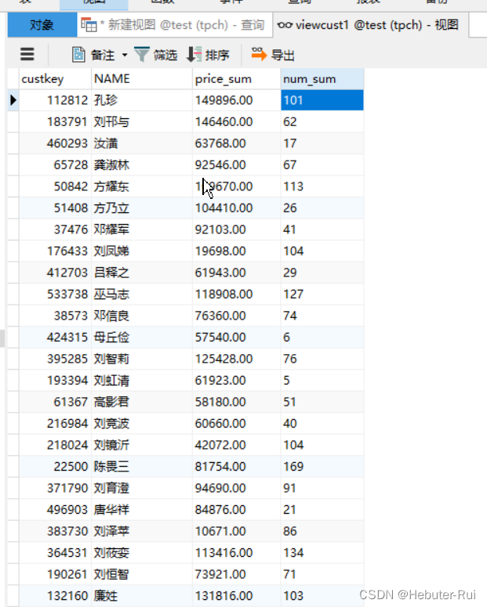Viewport: 487px width, 607px height.
Task: Select num_sum cell 113
Action: point(322,186)
